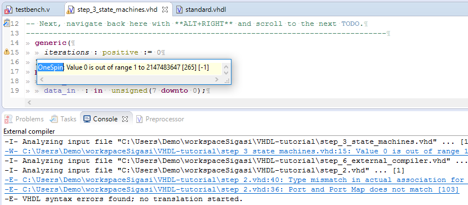Click the tooltip horizontal scroll right arrow

[217, 79]
